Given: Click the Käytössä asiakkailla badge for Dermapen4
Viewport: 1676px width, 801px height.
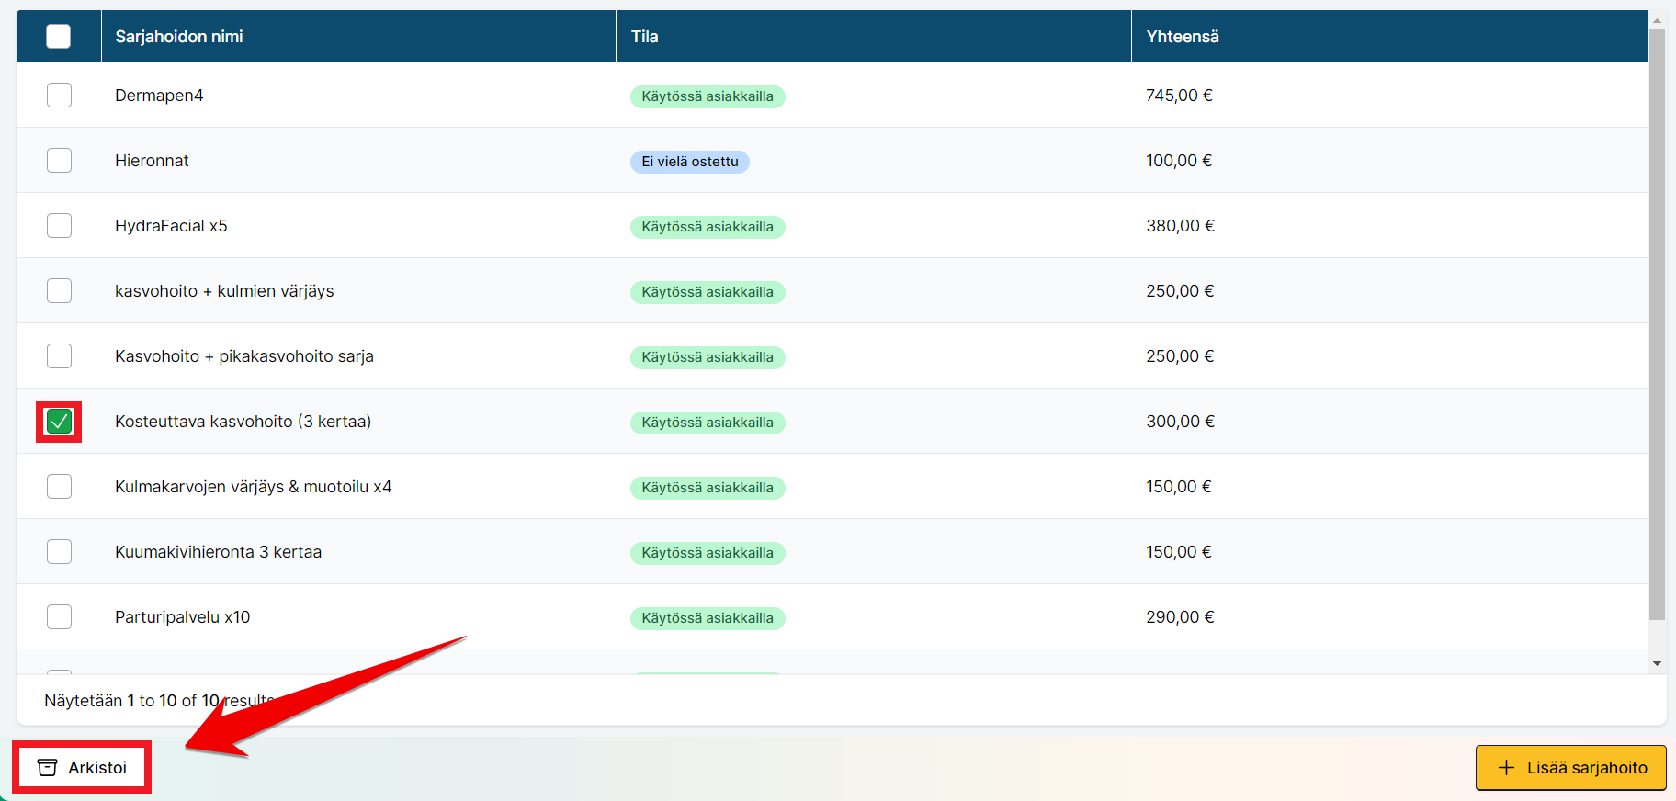Looking at the screenshot, I should pyautogui.click(x=707, y=96).
